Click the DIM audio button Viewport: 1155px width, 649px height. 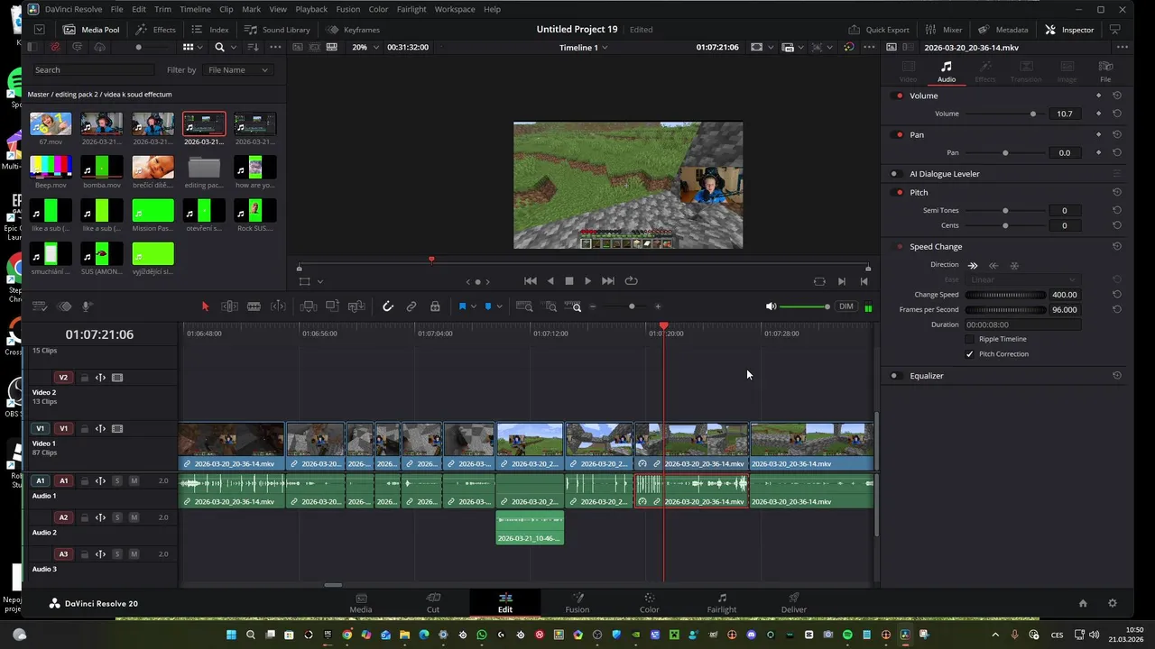pos(845,306)
